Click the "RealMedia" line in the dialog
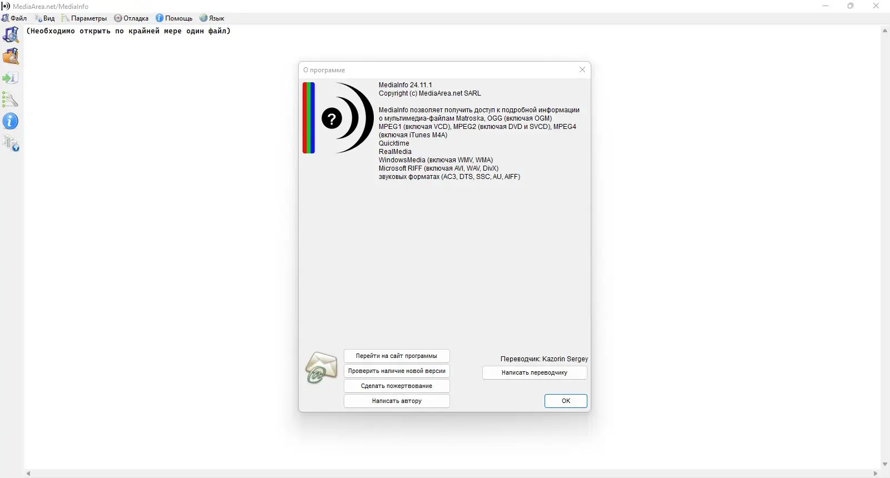This screenshot has width=890, height=478. coord(395,152)
